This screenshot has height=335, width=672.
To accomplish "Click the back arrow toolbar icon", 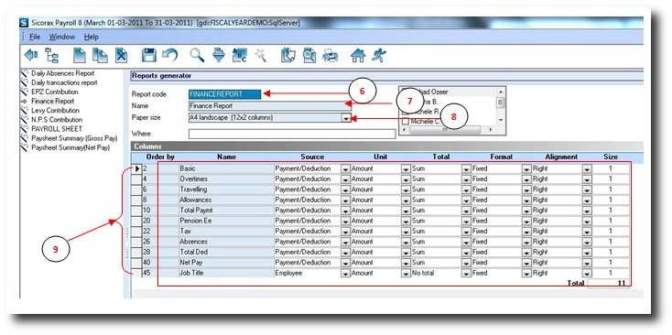I will click(x=31, y=55).
